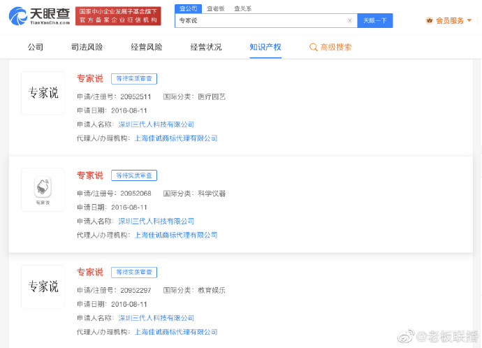Select registration number 20952511
482x348 pixels.
pos(136,97)
